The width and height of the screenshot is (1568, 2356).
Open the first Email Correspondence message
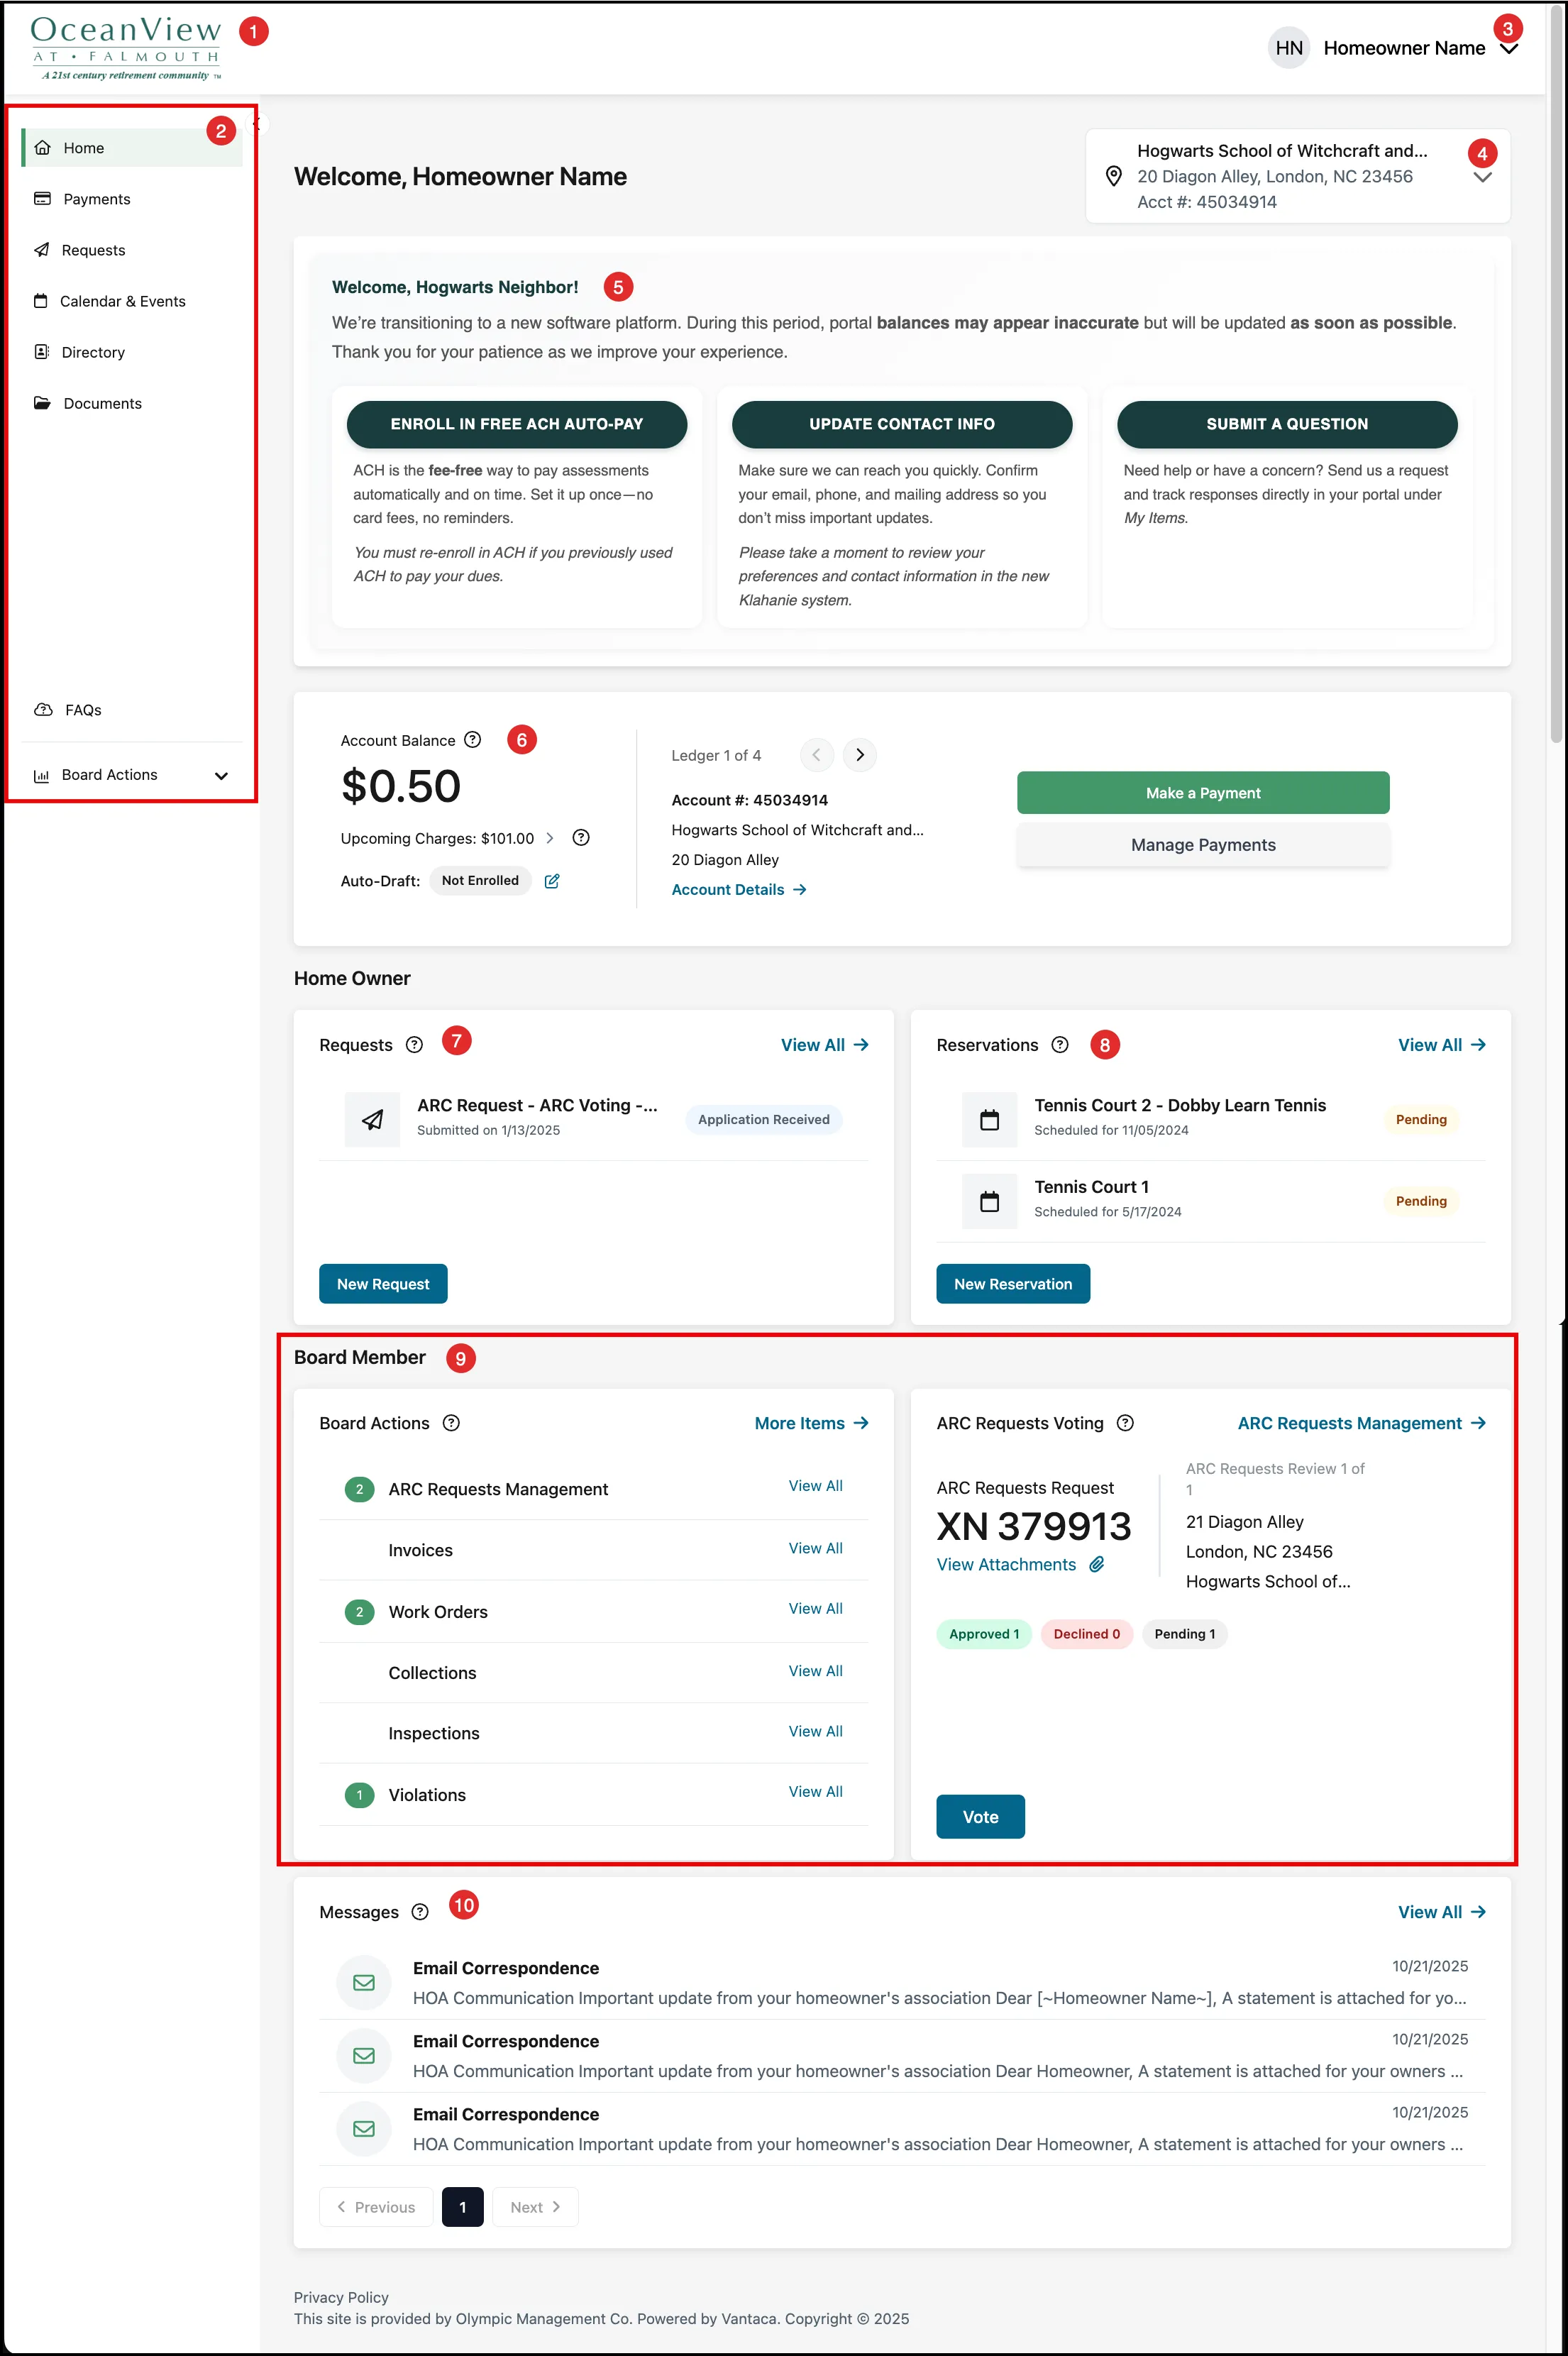(x=506, y=1968)
